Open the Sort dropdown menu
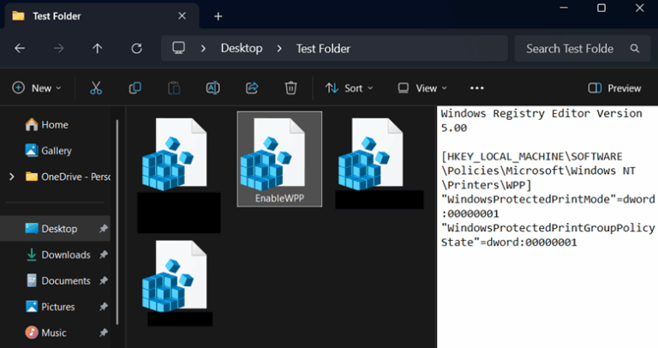The width and height of the screenshot is (658, 348). pyautogui.click(x=349, y=88)
